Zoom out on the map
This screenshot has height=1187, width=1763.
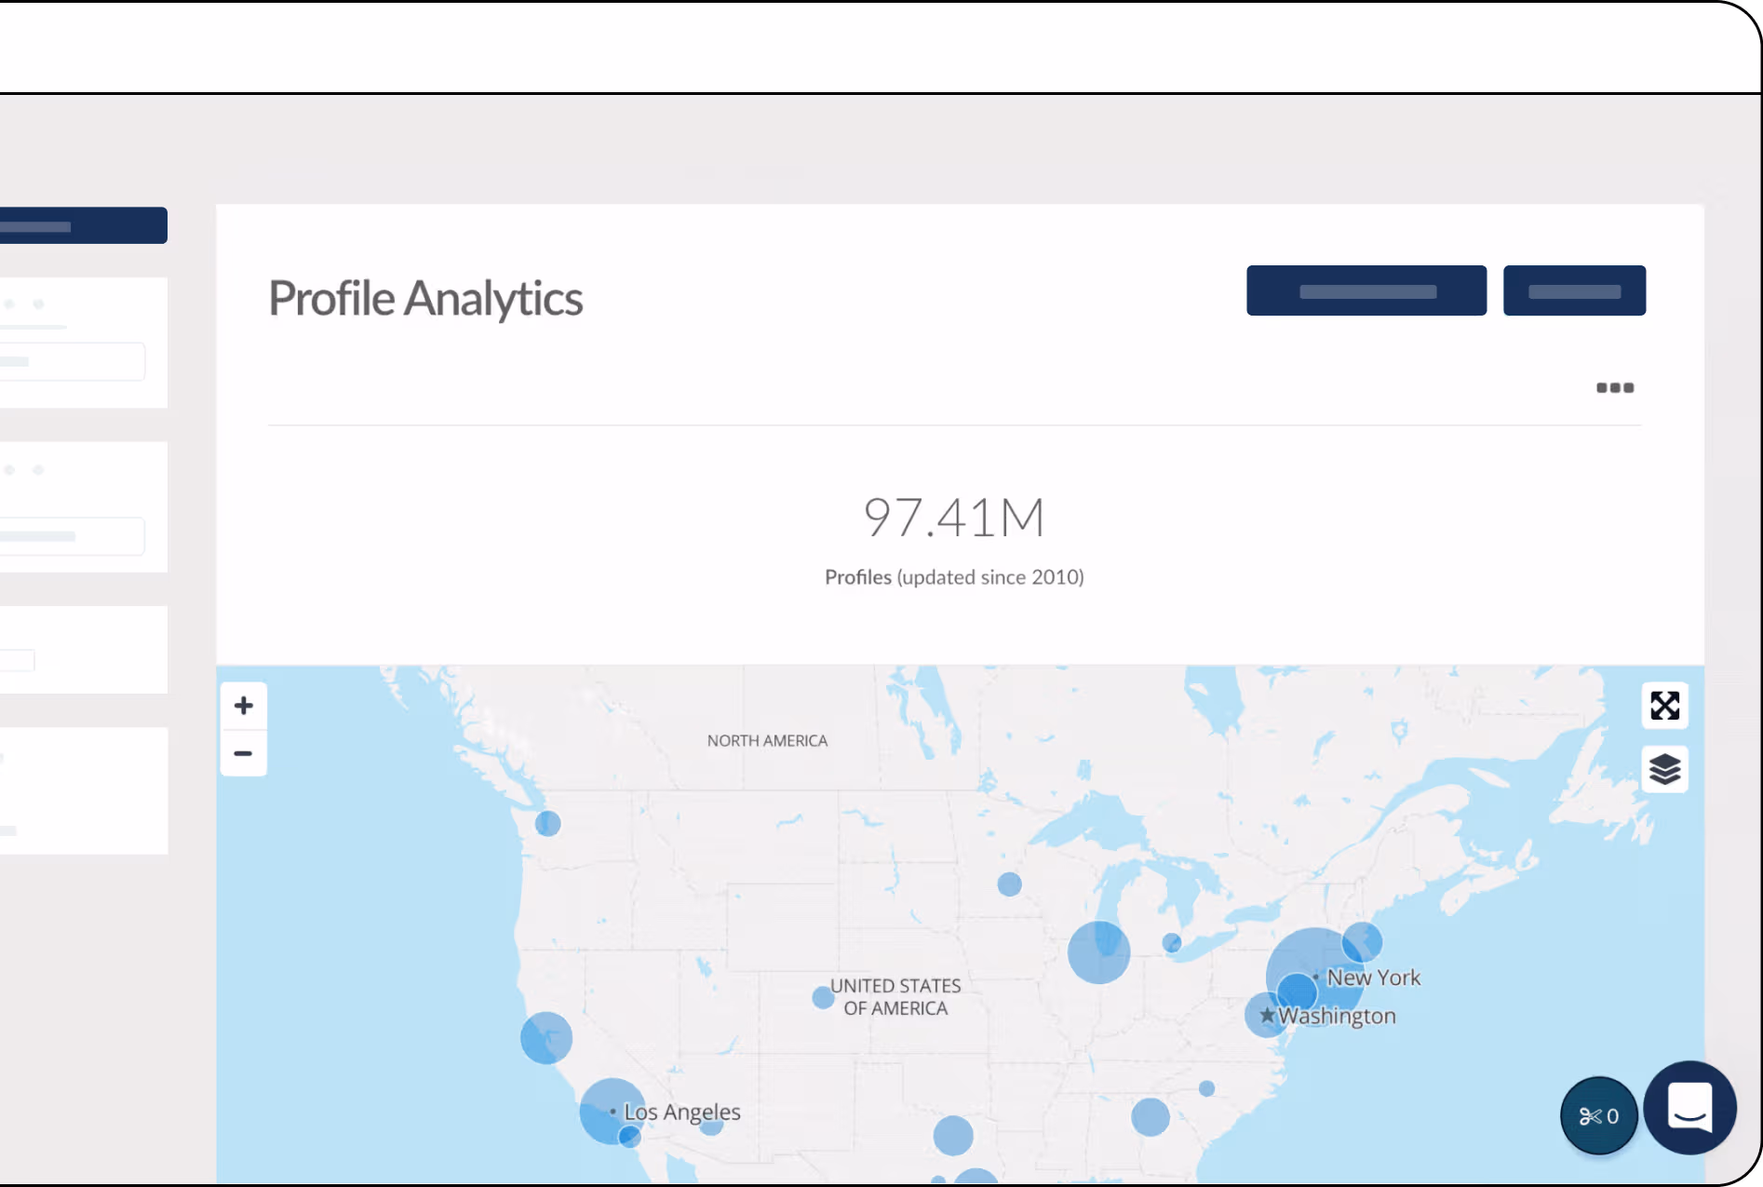[244, 753]
